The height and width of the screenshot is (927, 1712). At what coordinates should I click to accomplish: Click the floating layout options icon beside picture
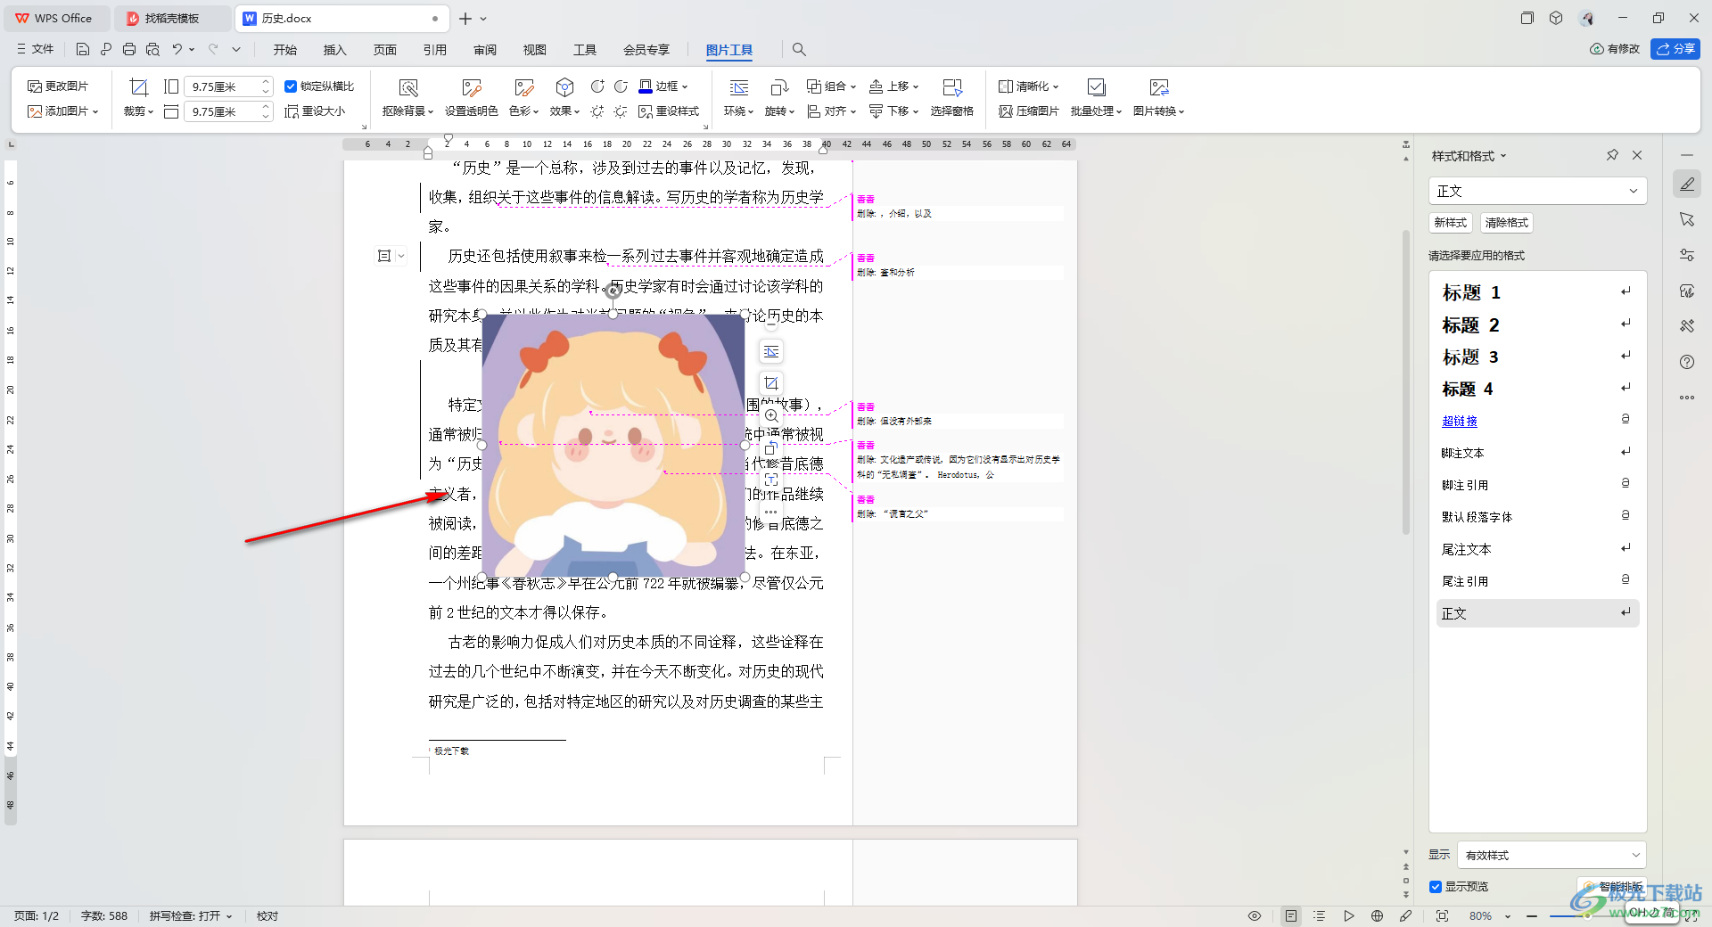click(771, 352)
